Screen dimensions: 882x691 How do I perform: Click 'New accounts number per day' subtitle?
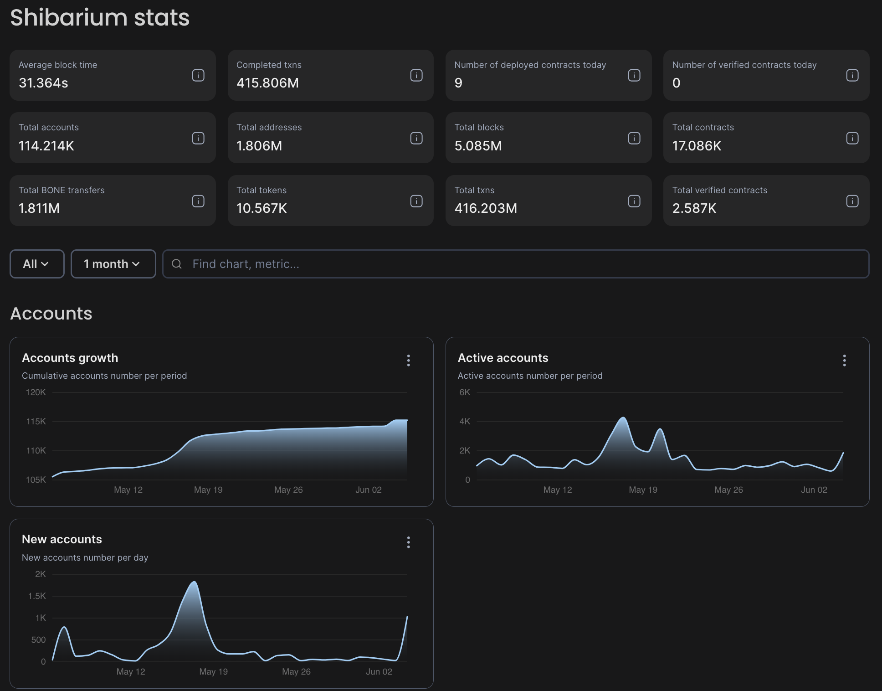[85, 557]
